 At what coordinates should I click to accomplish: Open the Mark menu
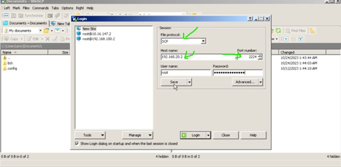(16, 8)
